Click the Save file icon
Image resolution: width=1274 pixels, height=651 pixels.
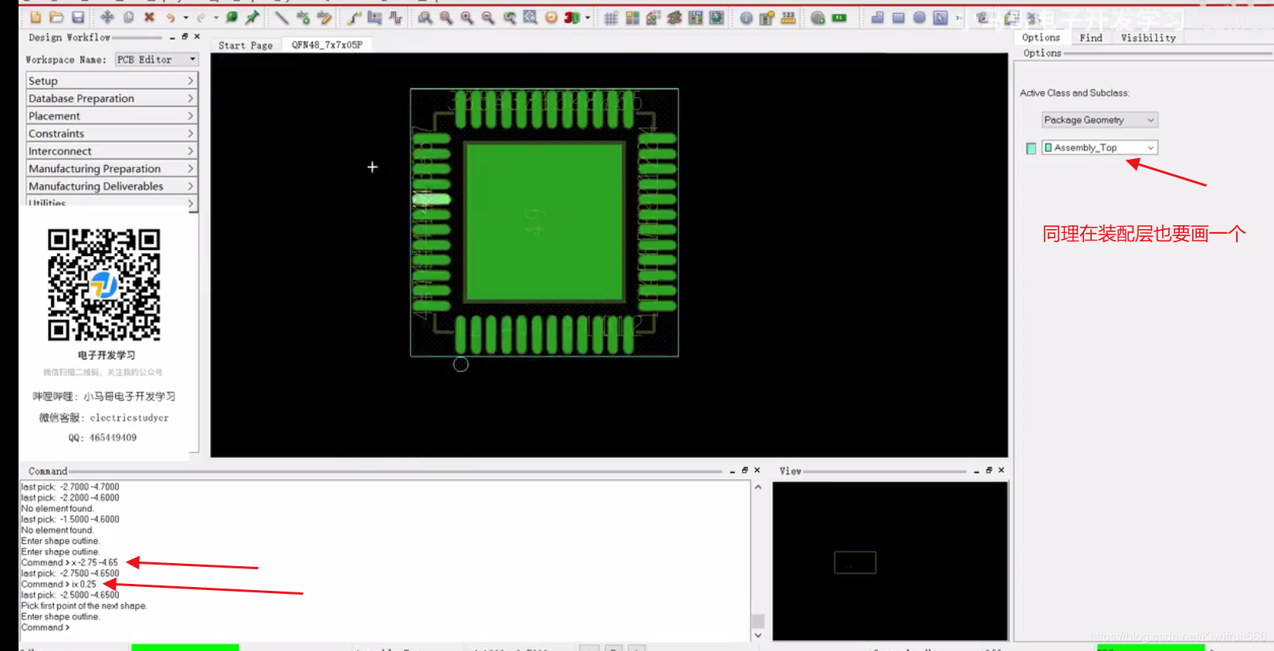click(77, 17)
